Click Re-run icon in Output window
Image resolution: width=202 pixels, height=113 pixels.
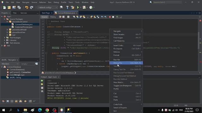click(42, 81)
